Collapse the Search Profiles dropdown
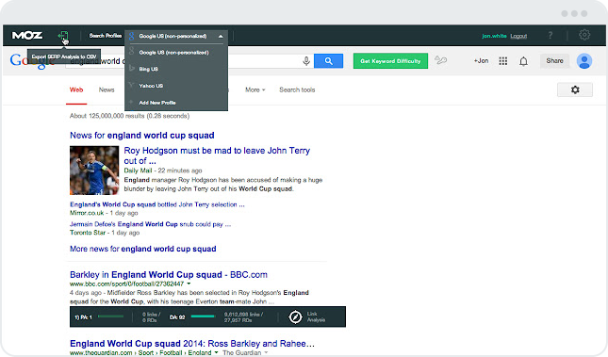This screenshot has width=608, height=357. (x=221, y=36)
